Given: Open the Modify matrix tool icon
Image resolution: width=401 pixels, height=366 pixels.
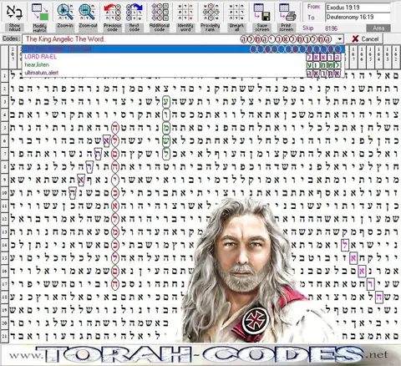Looking at the screenshot, I should click(x=39, y=12).
